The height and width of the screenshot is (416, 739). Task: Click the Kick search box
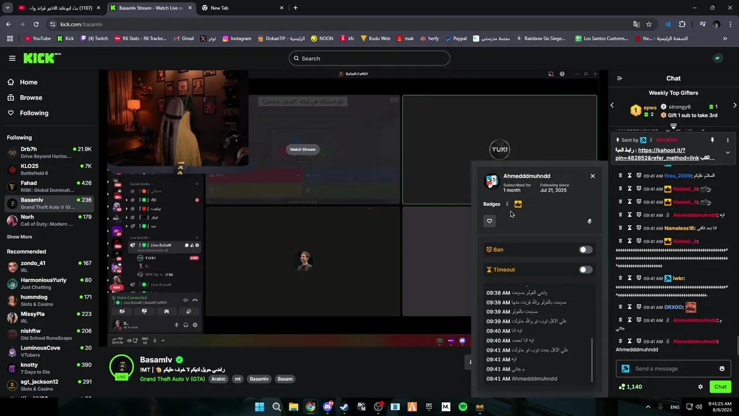click(369, 58)
